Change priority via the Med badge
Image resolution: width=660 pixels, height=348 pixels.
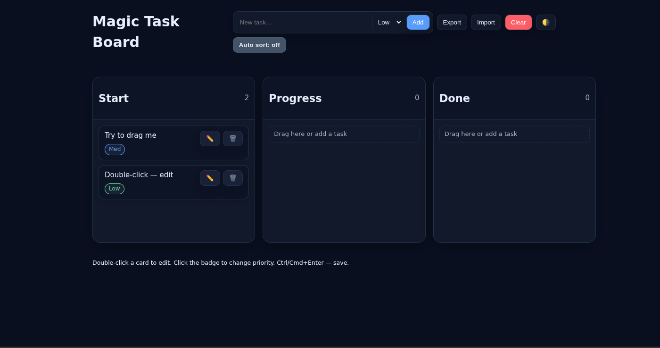pyautogui.click(x=115, y=150)
